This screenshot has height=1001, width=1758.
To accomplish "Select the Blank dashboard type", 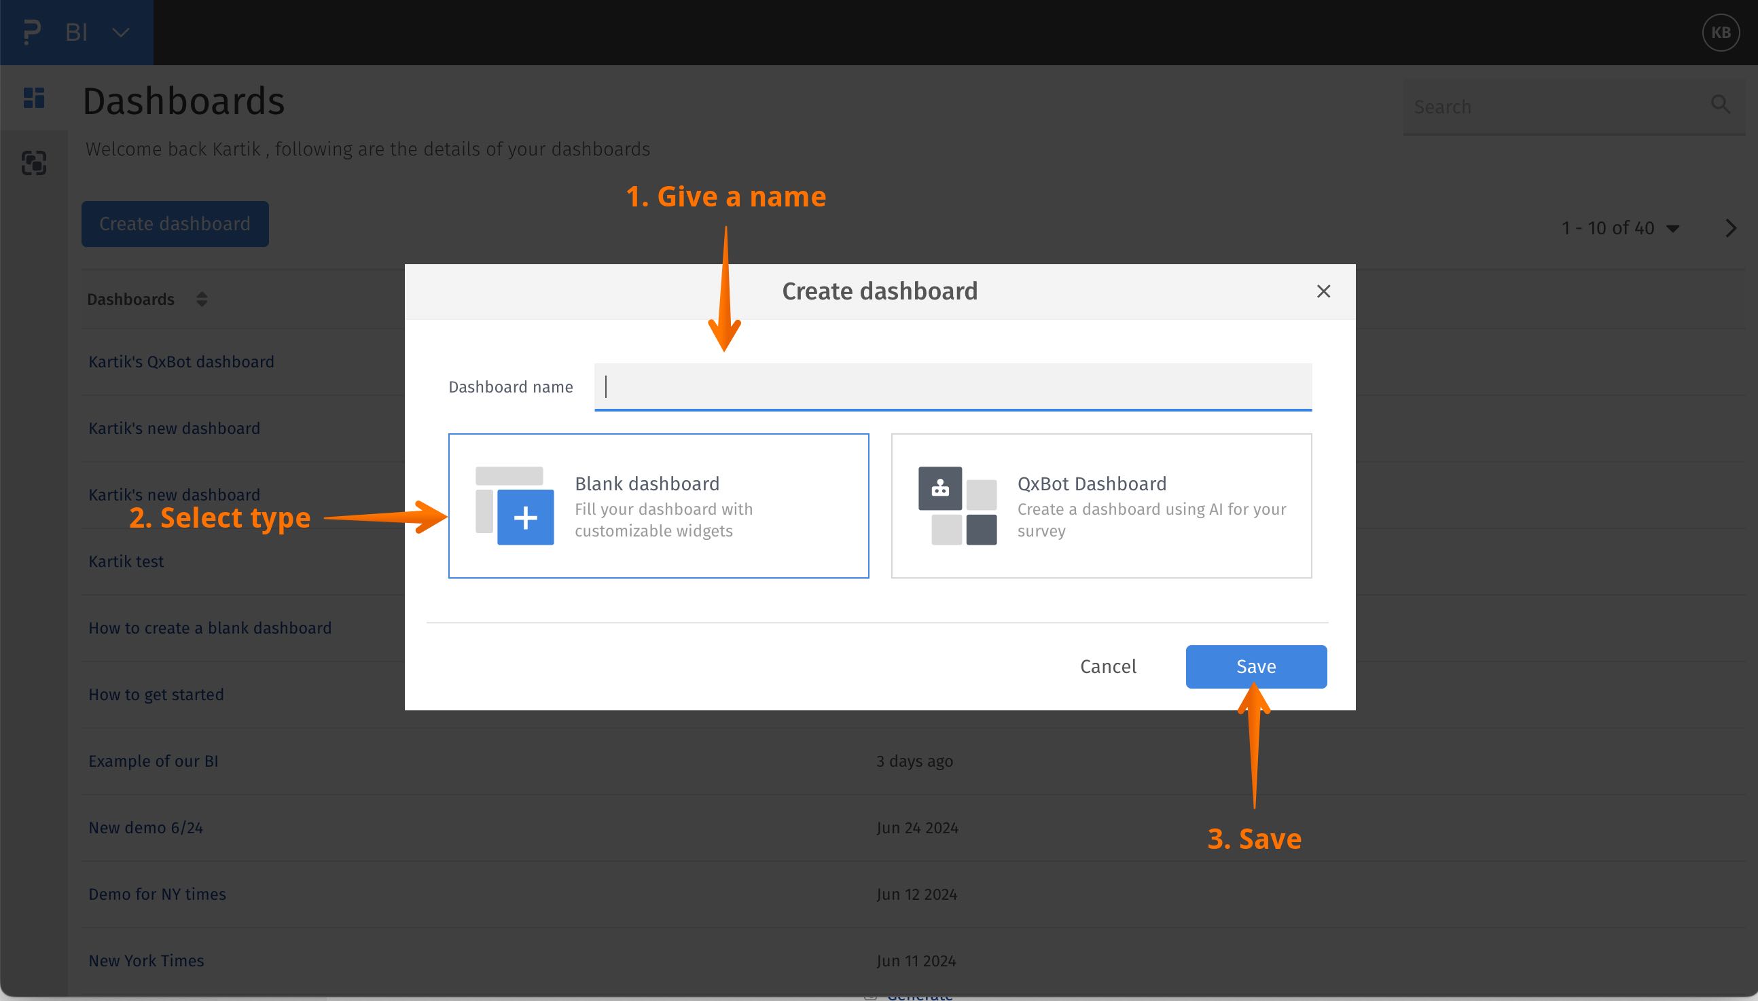I will click(658, 505).
